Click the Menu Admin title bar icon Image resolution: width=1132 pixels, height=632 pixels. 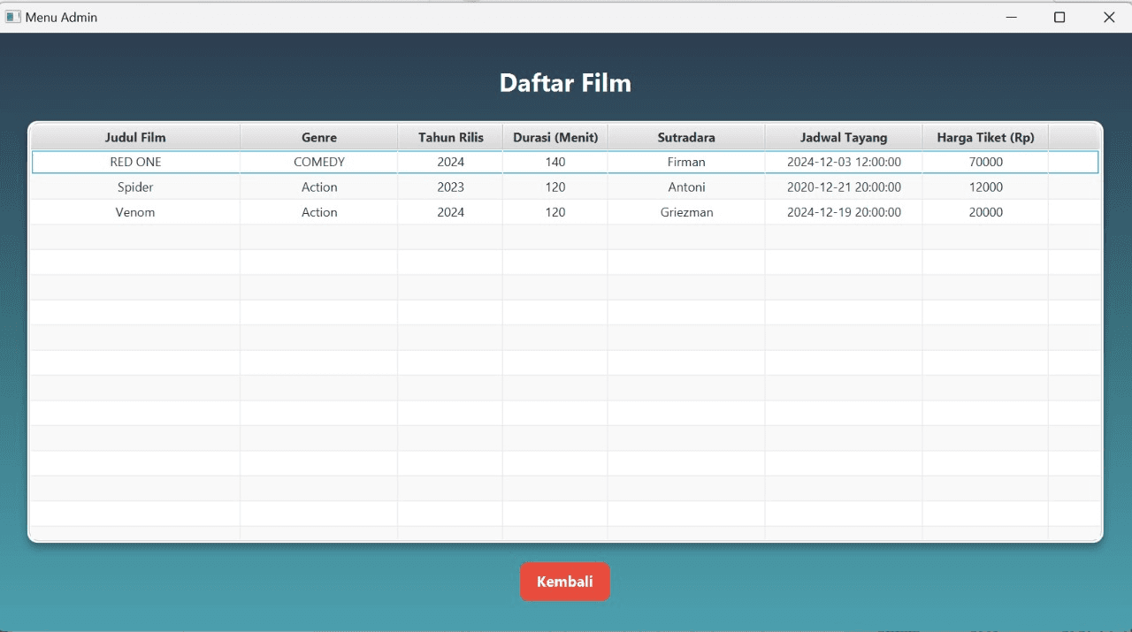point(12,16)
